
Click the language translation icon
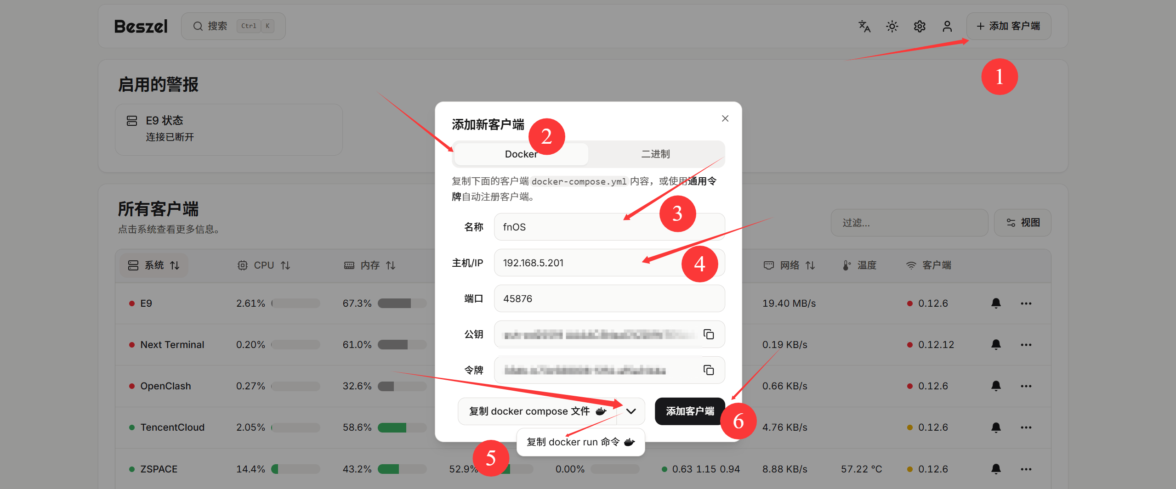click(x=864, y=27)
